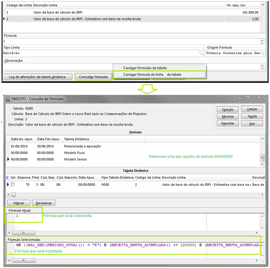Click the Seleção button
Viewport: 270px width, 268px height.
click(x=227, y=109)
